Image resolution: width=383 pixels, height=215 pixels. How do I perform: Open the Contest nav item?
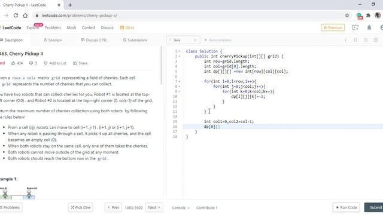89,27
